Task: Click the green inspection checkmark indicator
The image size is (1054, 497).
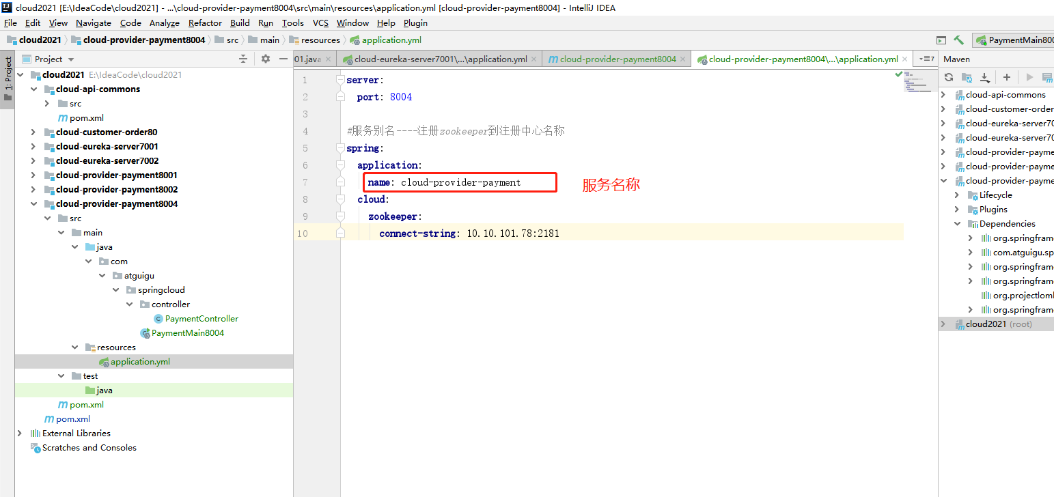Action: click(899, 74)
